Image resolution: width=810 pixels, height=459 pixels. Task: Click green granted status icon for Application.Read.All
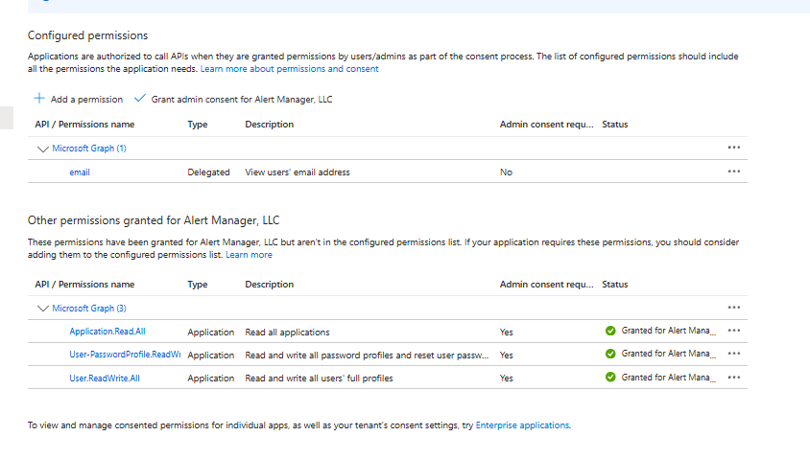click(x=610, y=331)
